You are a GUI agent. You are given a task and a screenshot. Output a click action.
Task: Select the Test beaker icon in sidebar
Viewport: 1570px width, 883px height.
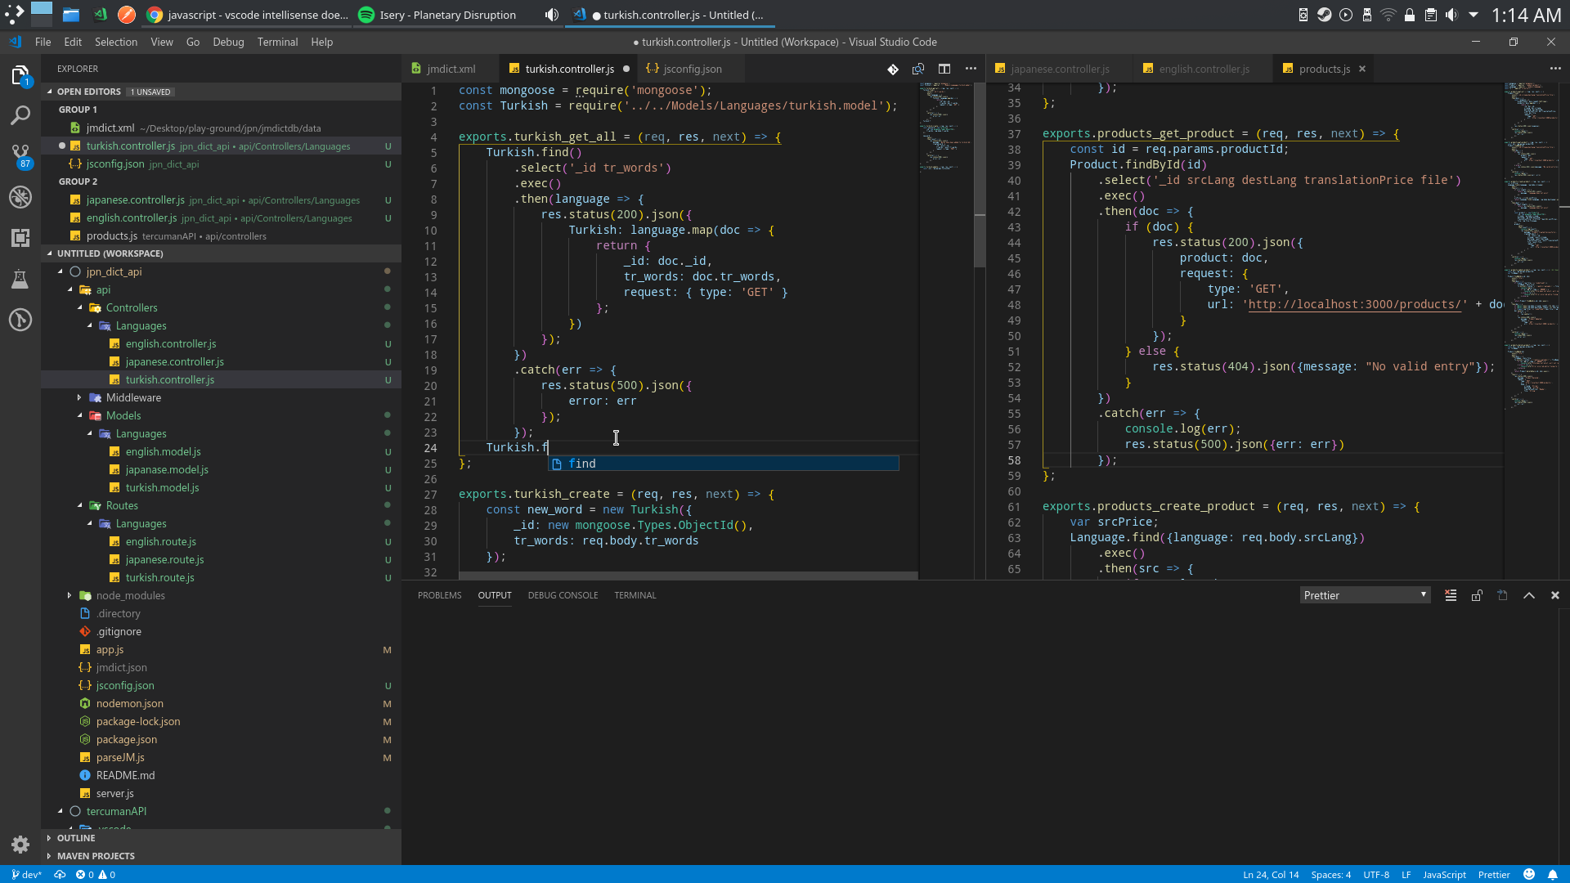click(20, 279)
